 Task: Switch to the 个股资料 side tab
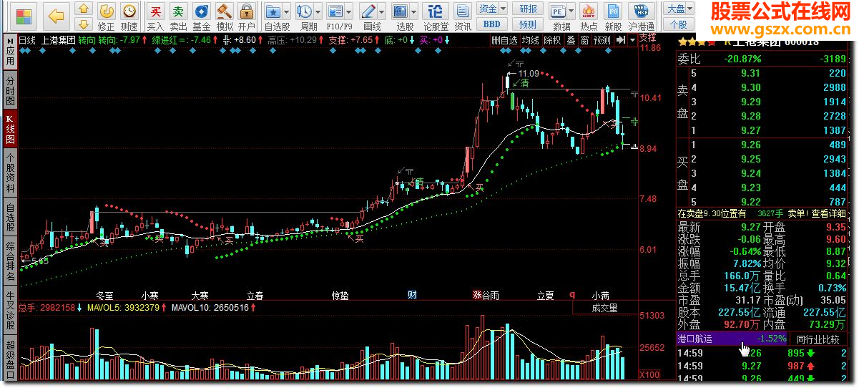10,173
